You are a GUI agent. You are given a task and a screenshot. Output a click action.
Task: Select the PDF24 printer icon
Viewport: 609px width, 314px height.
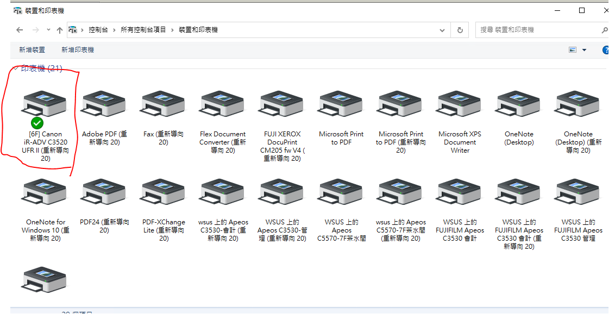(104, 191)
